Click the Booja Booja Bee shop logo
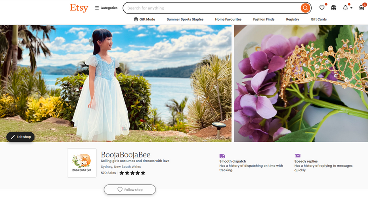The image size is (368, 199). tap(82, 163)
